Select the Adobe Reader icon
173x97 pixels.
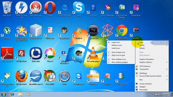click(x=7, y=53)
